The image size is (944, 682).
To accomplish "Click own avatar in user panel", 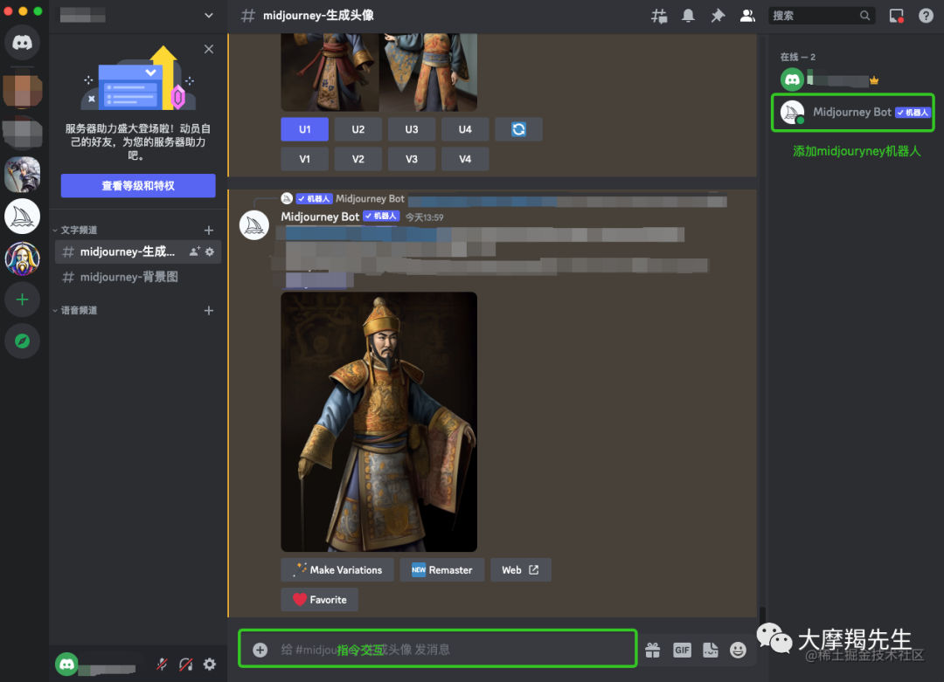I will tap(66, 664).
